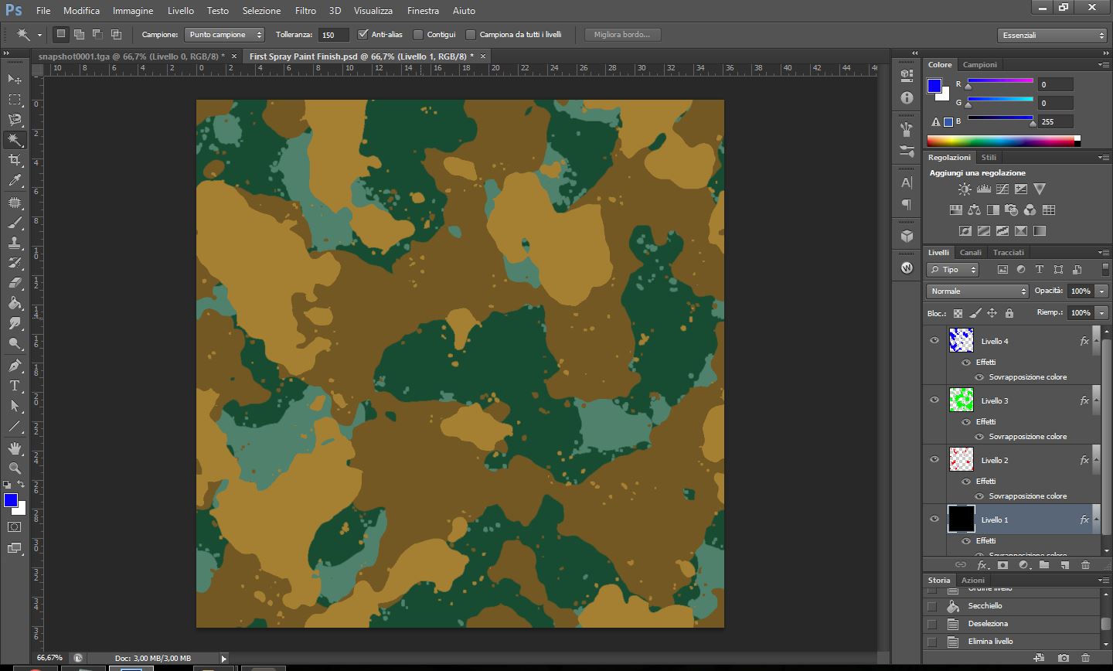Select the Hand tool
This screenshot has width=1113, height=671.
15,448
